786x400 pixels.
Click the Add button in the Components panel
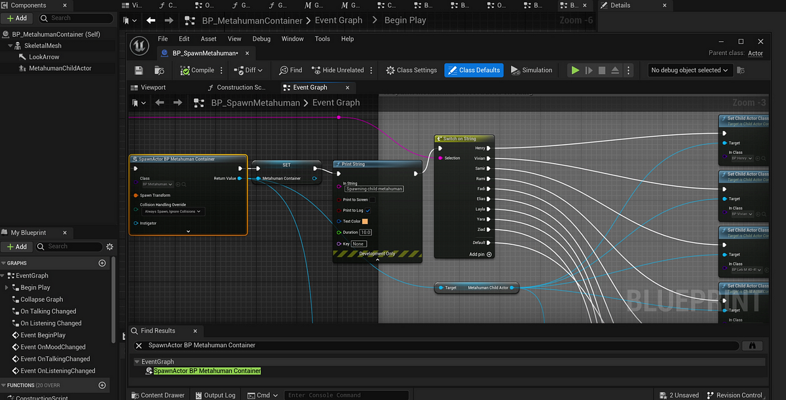[16, 18]
